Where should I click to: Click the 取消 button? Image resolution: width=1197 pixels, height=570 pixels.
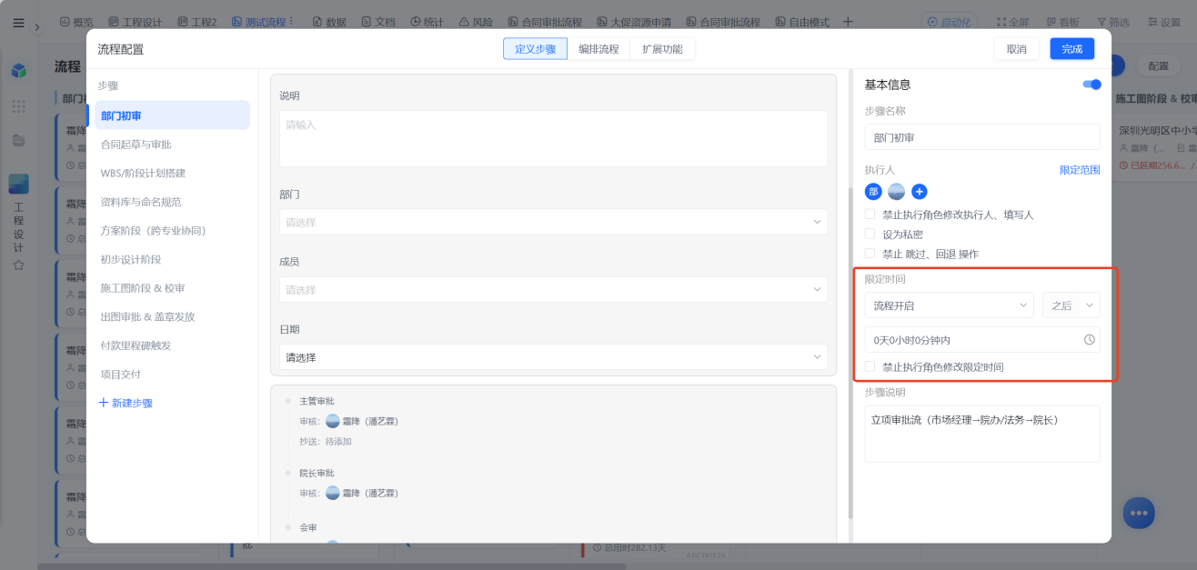click(x=1017, y=49)
